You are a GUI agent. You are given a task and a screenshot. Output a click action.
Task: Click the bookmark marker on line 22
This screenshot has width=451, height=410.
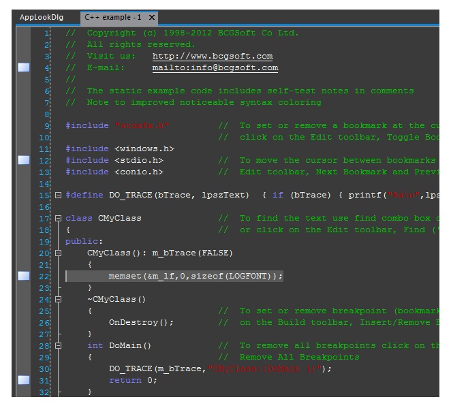24,275
